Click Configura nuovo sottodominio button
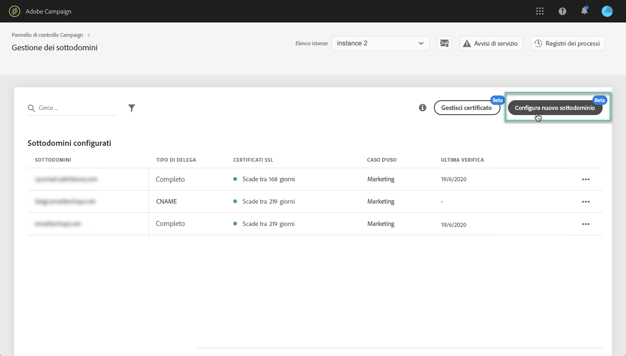Screen dimensions: 626x356 (555, 108)
